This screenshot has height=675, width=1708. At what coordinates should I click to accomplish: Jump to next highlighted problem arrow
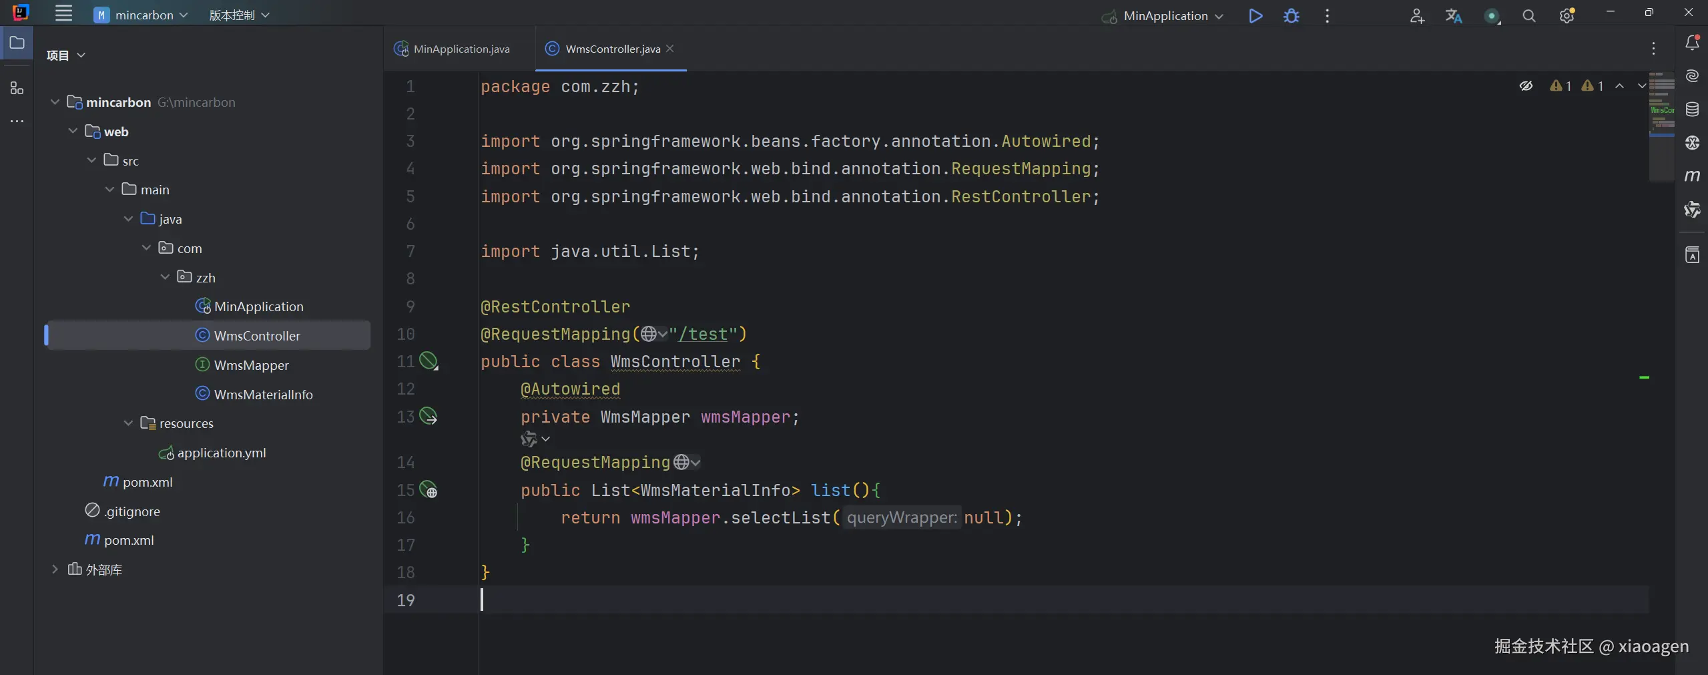click(x=1641, y=85)
